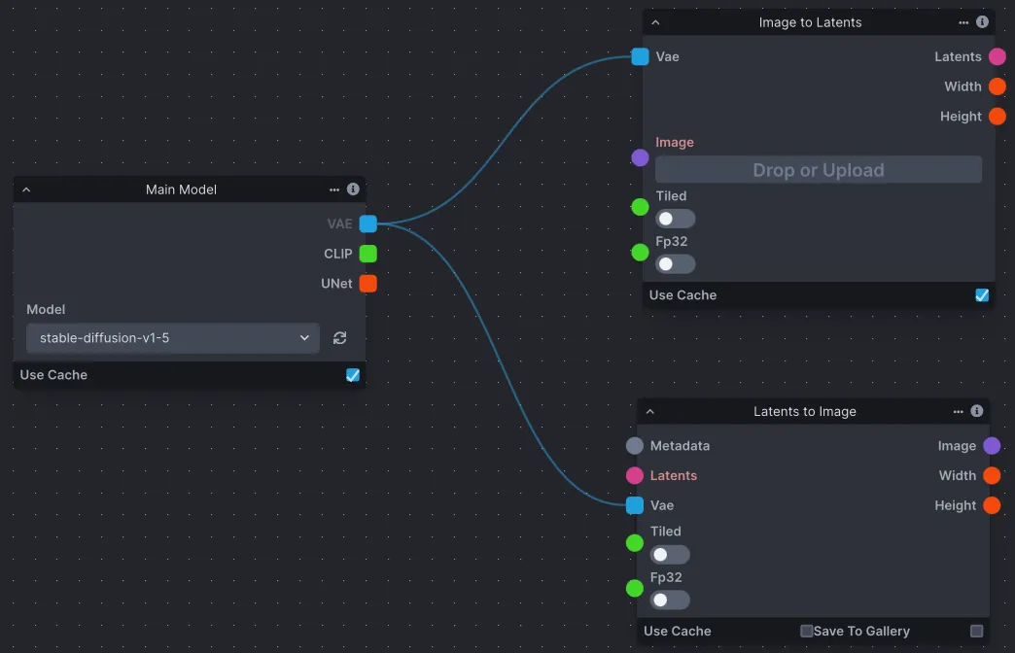Click the Drop or Upload image field
The image size is (1015, 653).
[818, 169]
